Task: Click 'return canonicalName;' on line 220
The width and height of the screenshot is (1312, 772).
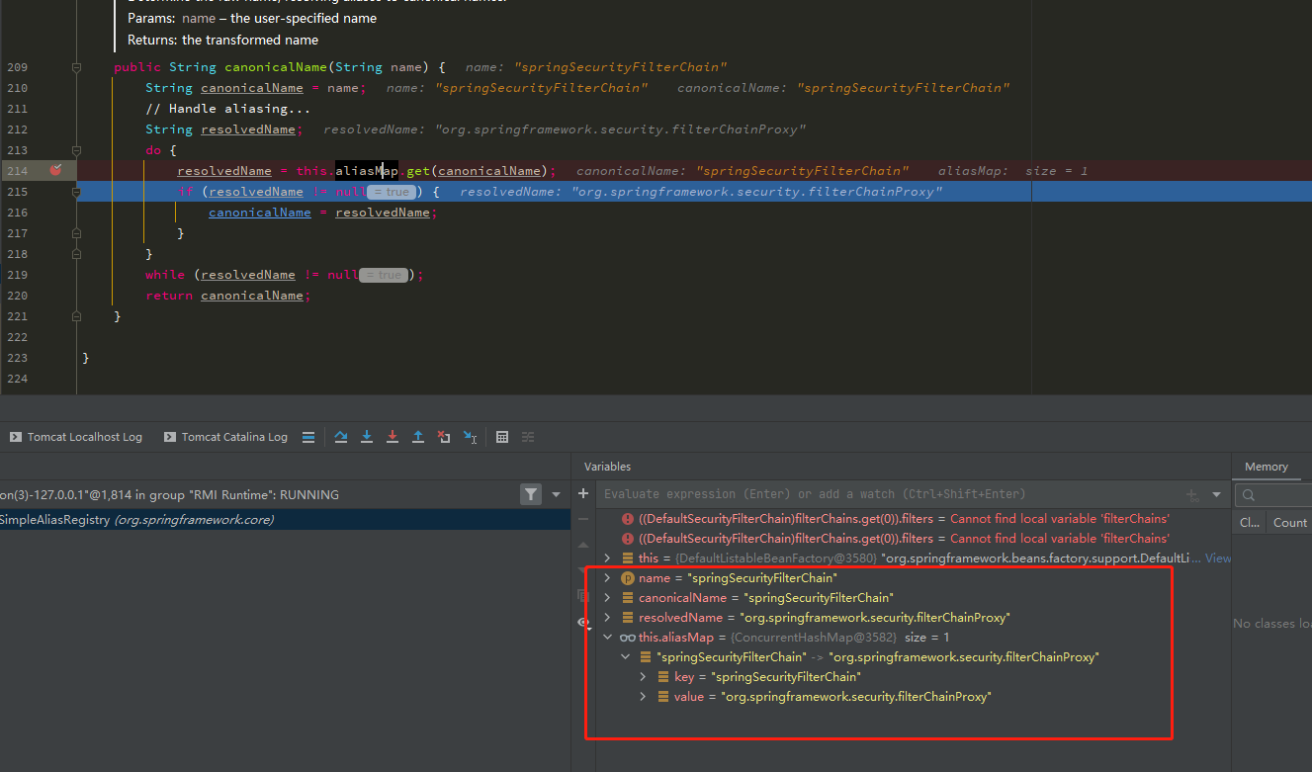Action: click(228, 296)
